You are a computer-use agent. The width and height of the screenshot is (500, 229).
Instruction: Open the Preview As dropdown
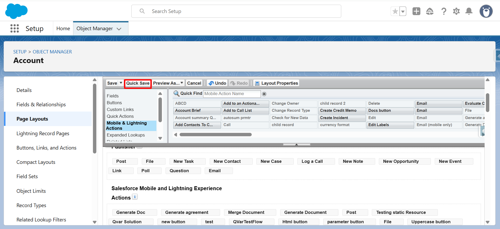[168, 83]
